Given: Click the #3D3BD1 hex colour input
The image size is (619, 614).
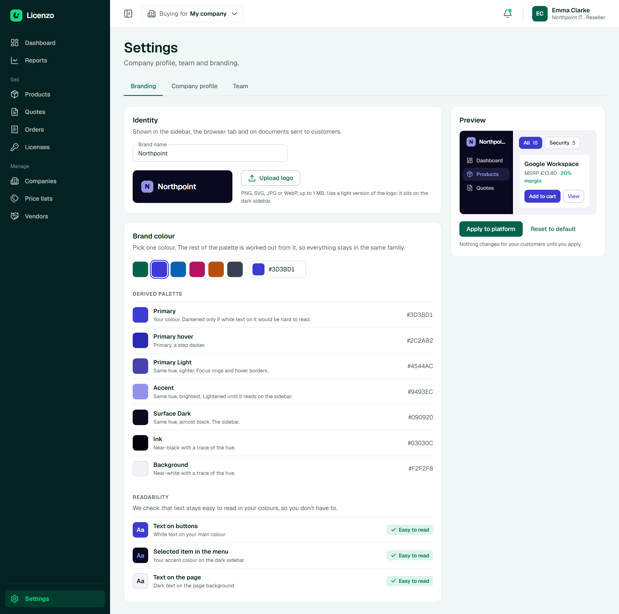Looking at the screenshot, I should (277, 269).
